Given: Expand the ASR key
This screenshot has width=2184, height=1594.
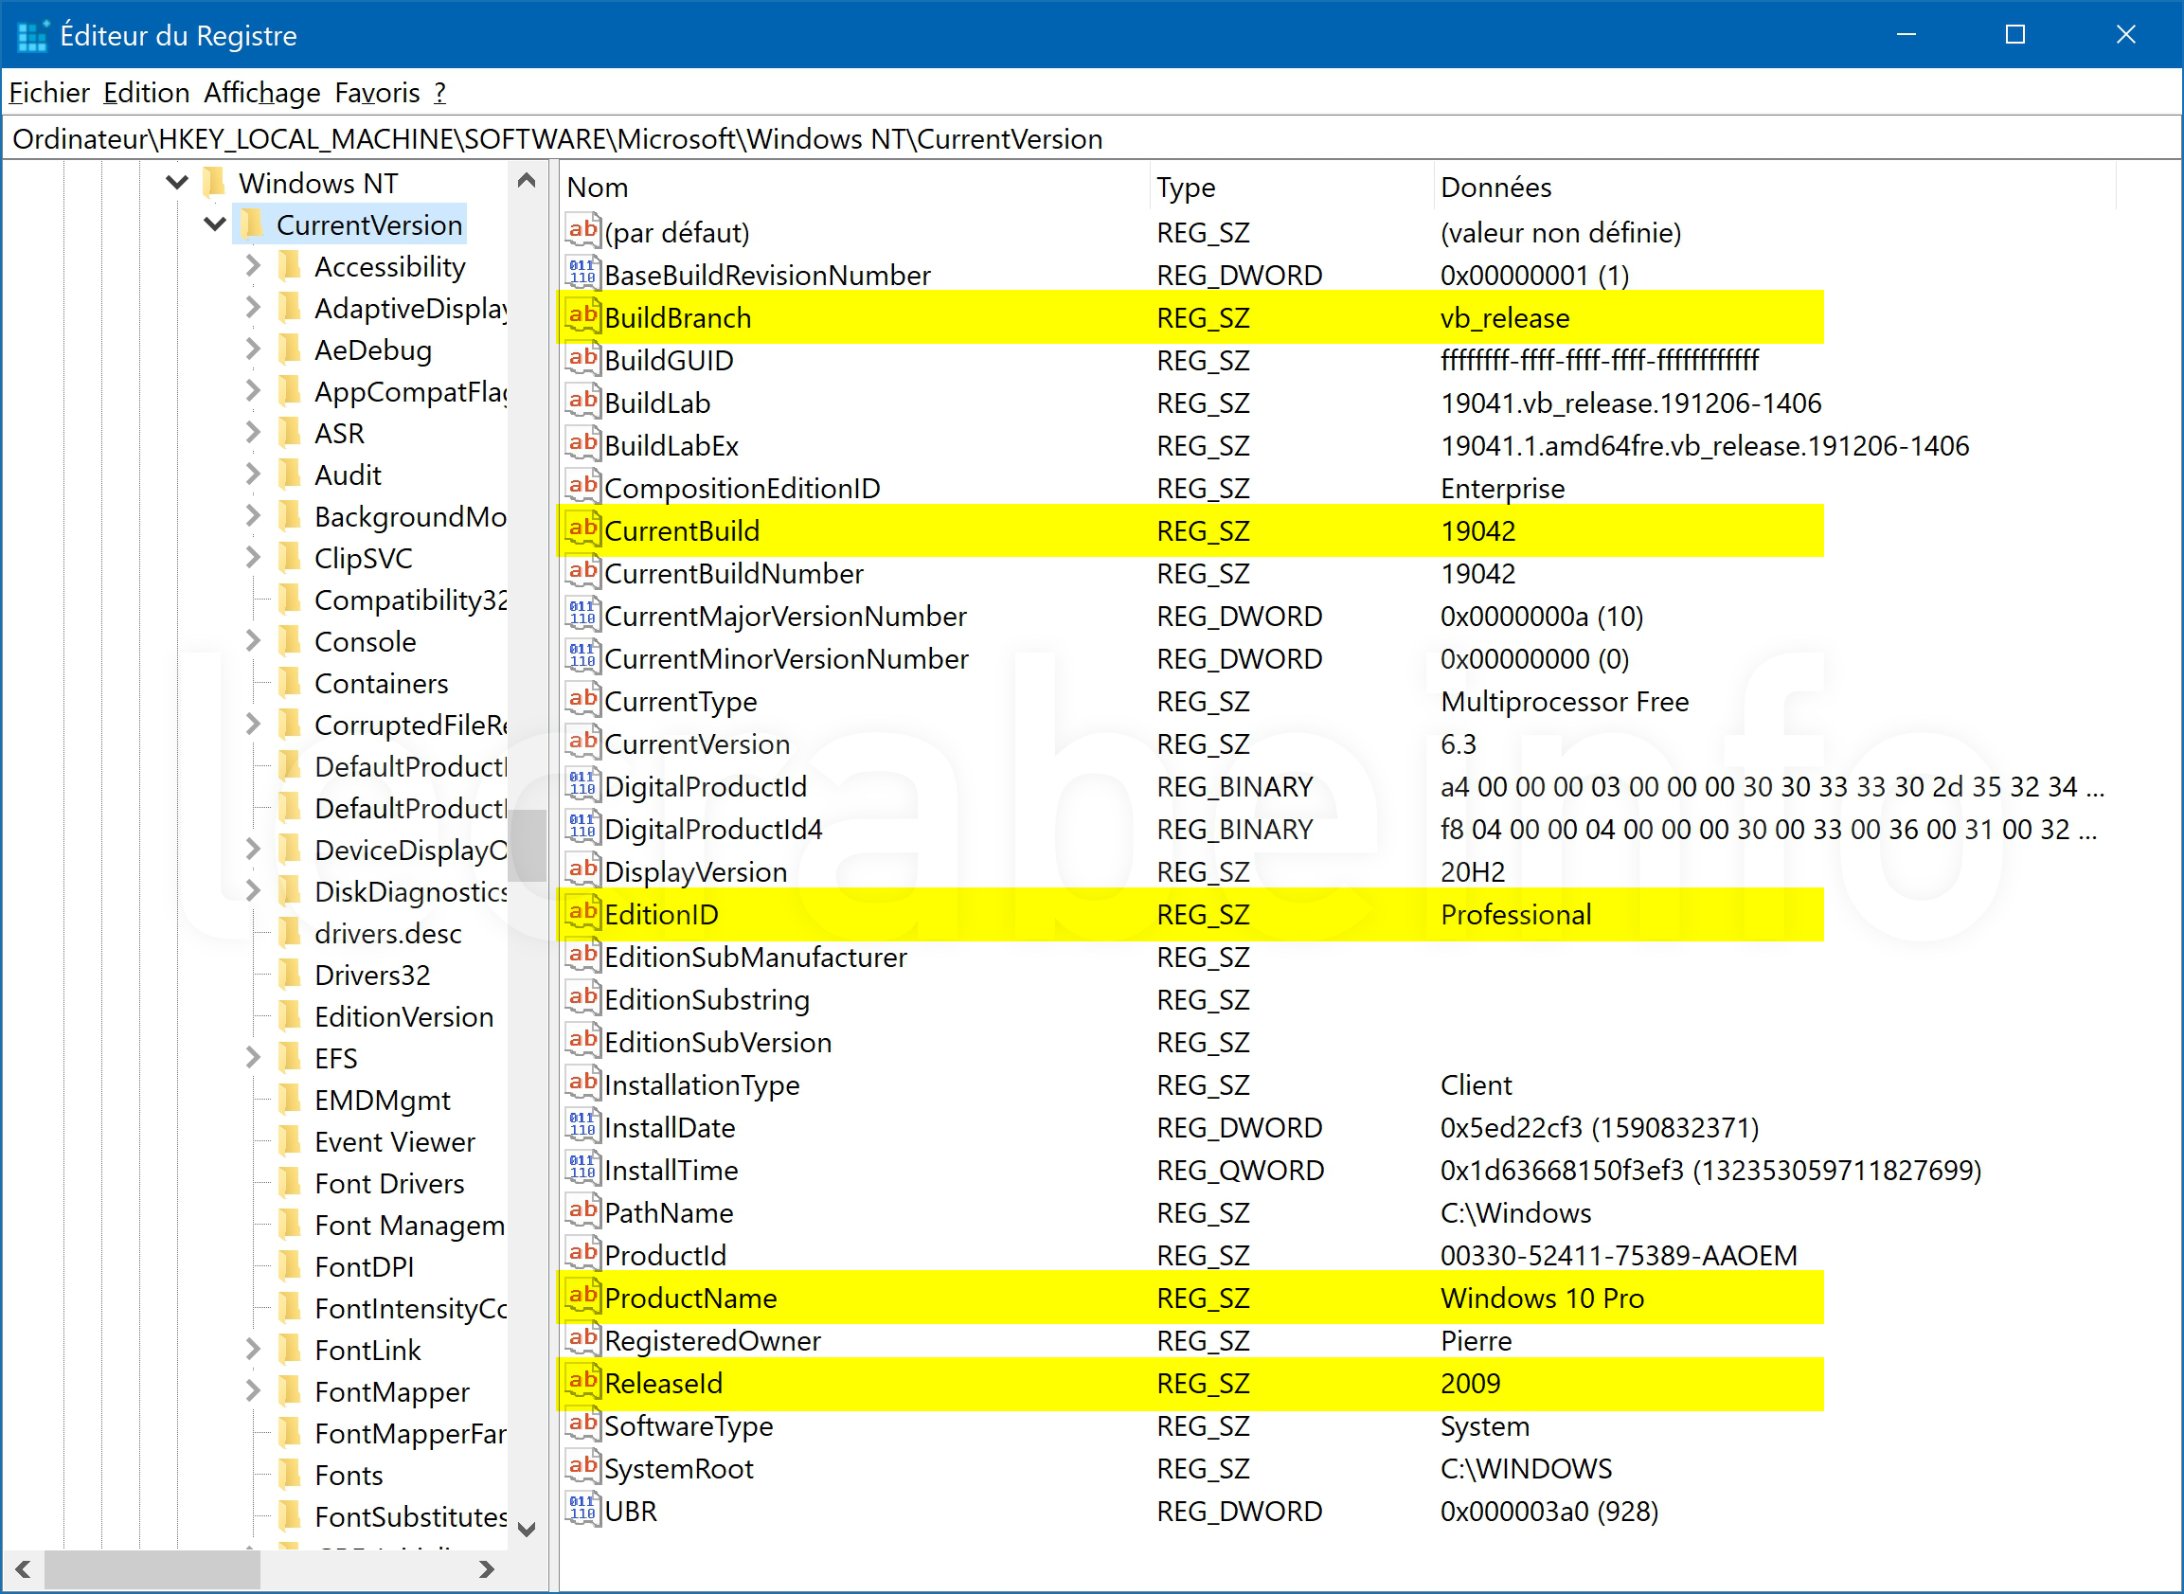Looking at the screenshot, I should point(253,432).
